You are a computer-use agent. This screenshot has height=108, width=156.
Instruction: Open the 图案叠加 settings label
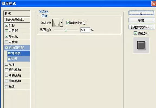click(15, 81)
